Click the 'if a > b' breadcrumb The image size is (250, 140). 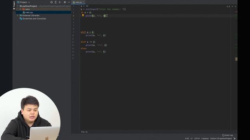tap(84, 132)
